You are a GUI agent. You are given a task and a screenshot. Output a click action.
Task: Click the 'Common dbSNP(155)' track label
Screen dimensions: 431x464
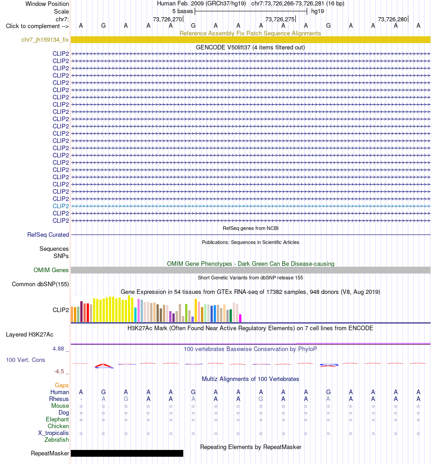(x=40, y=284)
